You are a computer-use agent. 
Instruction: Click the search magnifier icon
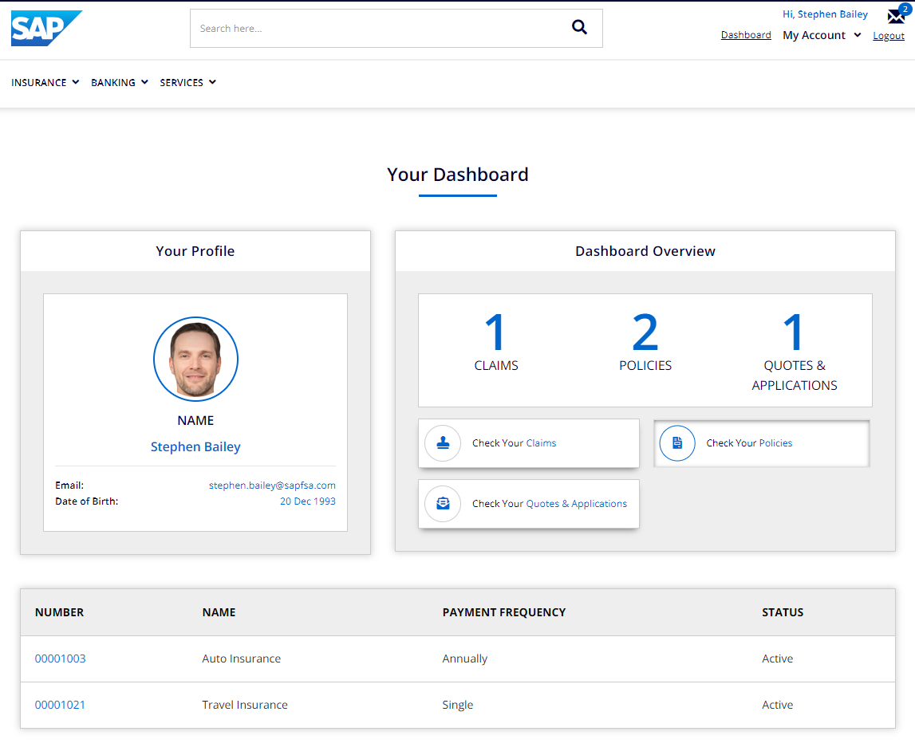point(579,28)
